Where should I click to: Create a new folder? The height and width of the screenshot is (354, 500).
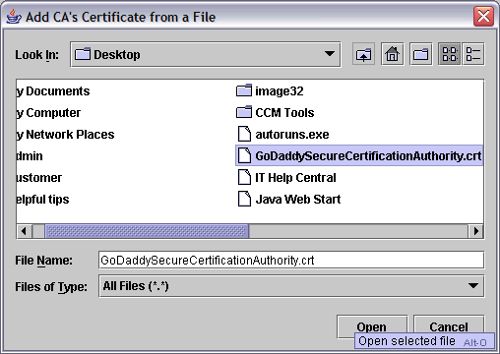tap(420, 54)
